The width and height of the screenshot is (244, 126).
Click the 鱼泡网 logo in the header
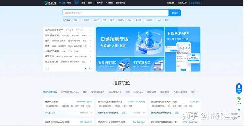[50, 3]
